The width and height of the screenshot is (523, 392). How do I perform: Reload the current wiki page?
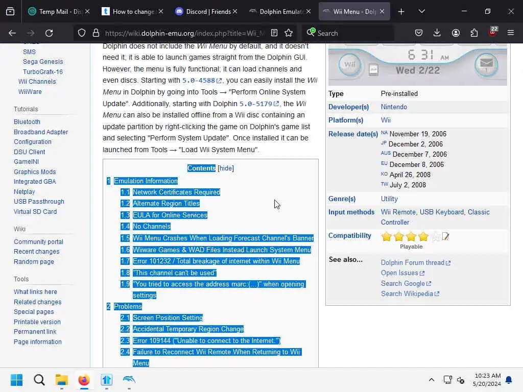tap(49, 33)
